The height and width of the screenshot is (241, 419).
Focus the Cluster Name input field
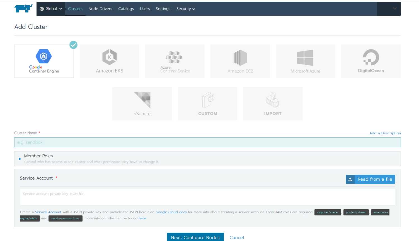click(207, 142)
